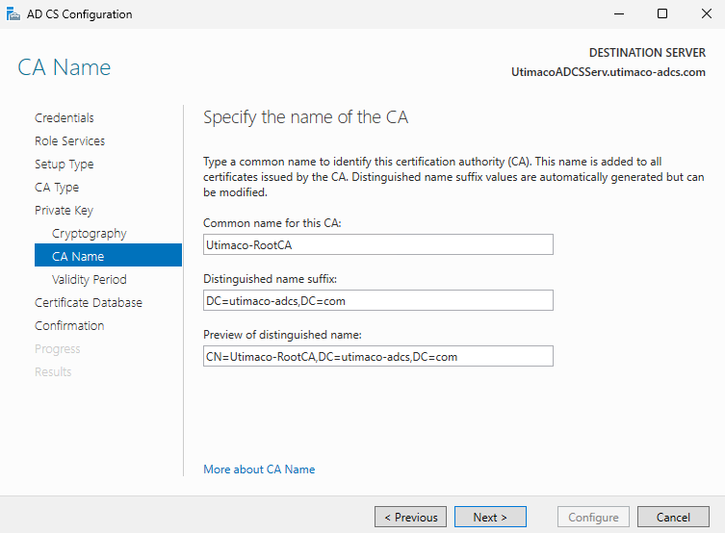
Task: Select the highlighted CA Name step
Action: coord(78,257)
